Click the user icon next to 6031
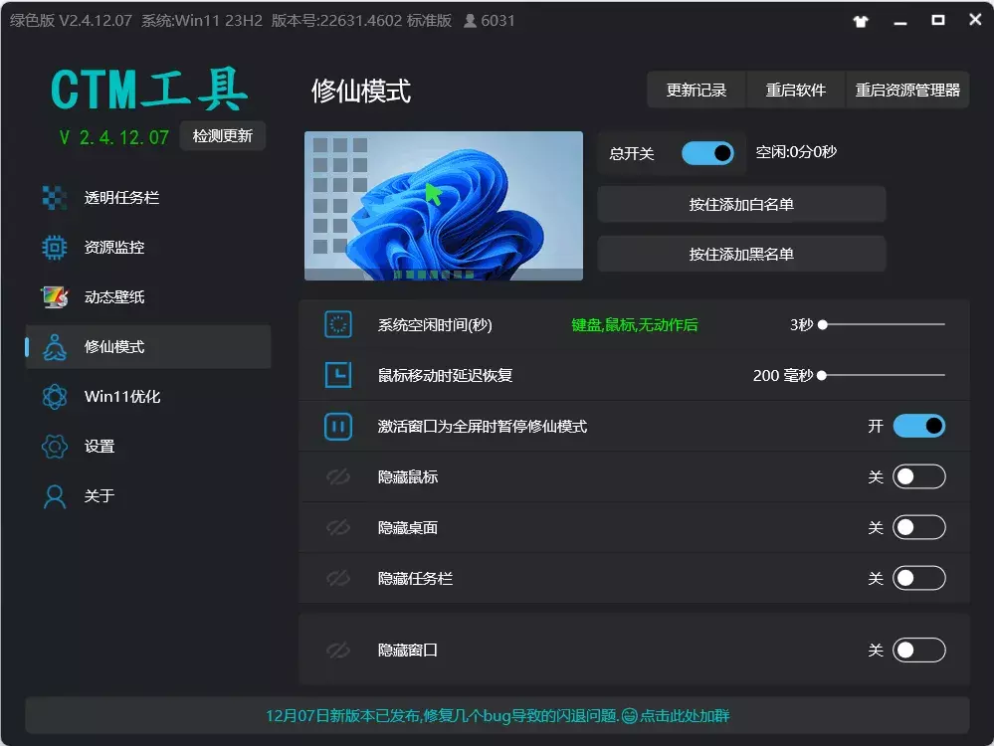The image size is (994, 746). 470,21
